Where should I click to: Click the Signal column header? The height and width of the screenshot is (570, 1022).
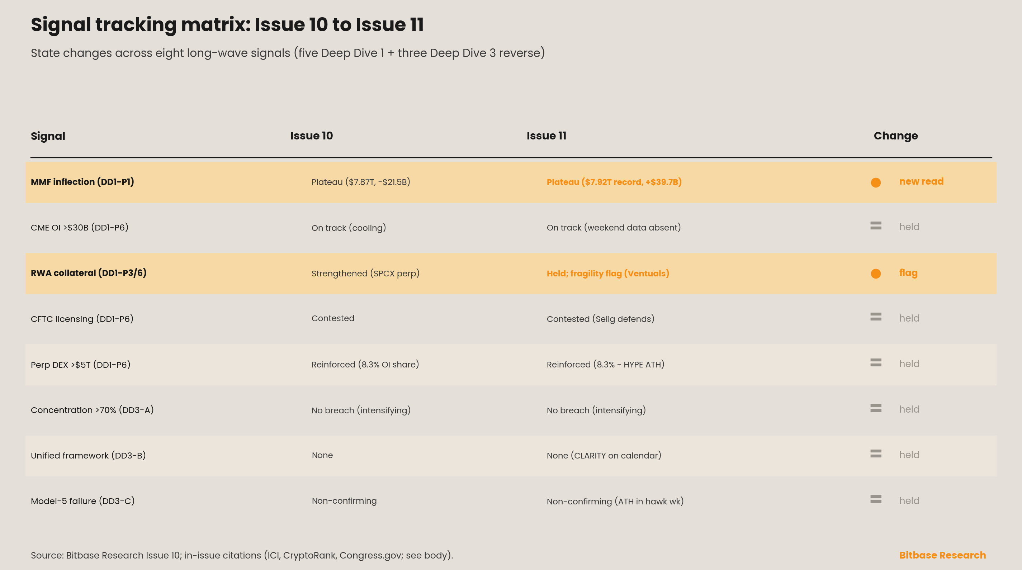(x=48, y=136)
